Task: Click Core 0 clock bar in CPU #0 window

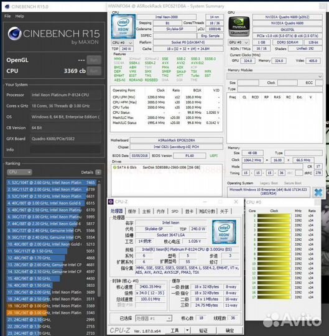Action: (x=274, y=215)
